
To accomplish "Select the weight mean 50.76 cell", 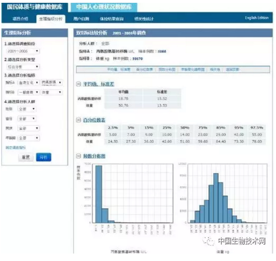I will (123, 106).
